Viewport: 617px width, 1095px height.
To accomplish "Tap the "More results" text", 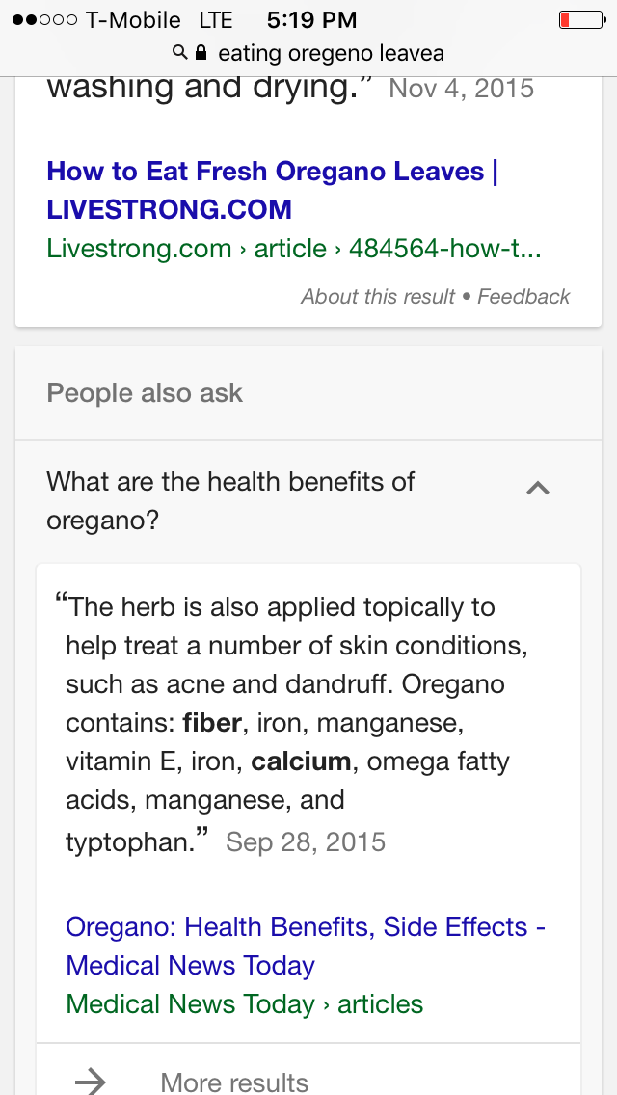I will point(234,1082).
